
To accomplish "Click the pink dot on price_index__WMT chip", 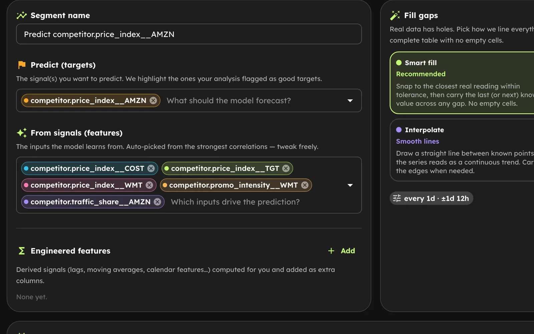I will (26, 185).
